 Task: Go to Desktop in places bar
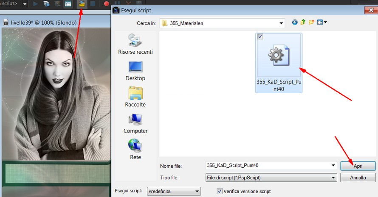pos(135,71)
